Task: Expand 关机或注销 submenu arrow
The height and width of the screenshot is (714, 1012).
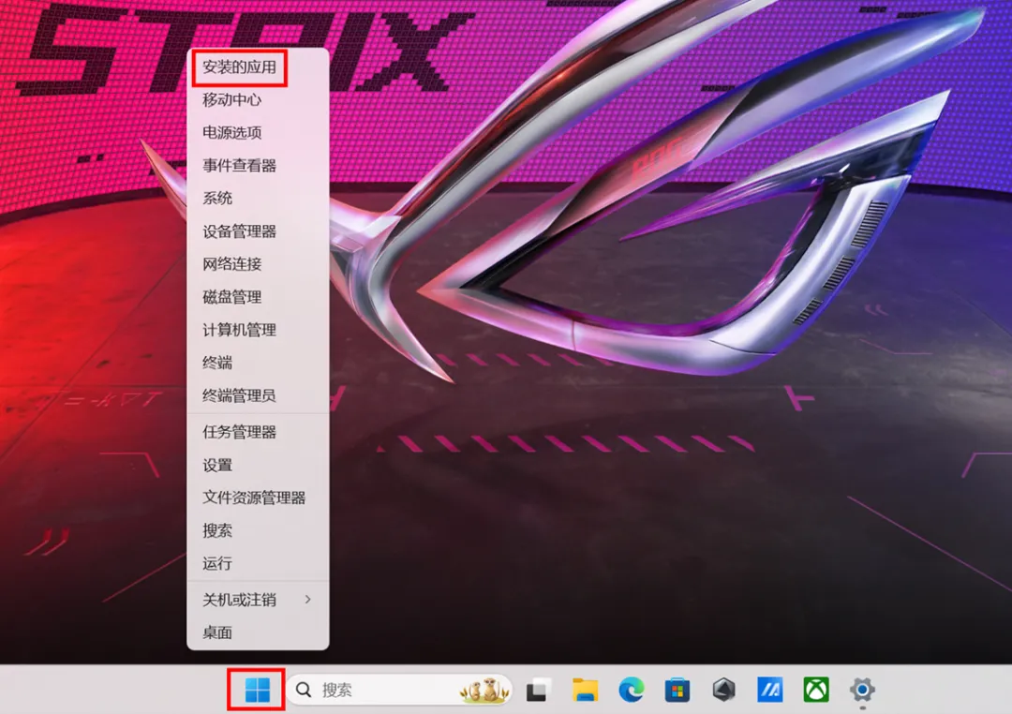Action: (x=308, y=600)
